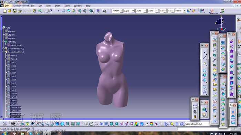The width and height of the screenshot is (241, 135).
Task: Select the Circle tool in Wireframe toolbar
Action: [204, 87]
